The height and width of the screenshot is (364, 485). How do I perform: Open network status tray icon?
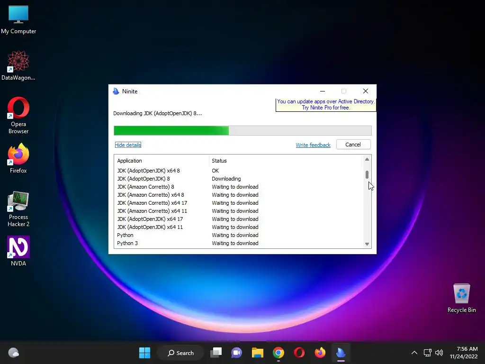pos(428,353)
